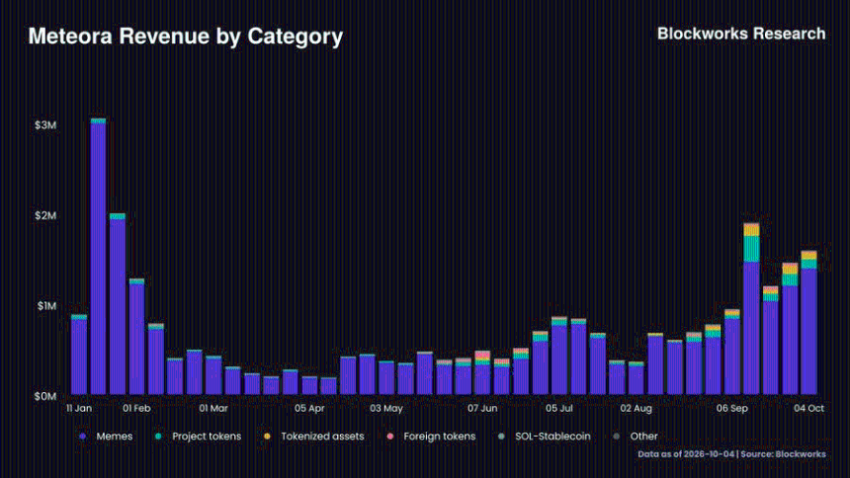Click the Foreign tokens pink legend dot
The width and height of the screenshot is (850, 478).
(389, 437)
